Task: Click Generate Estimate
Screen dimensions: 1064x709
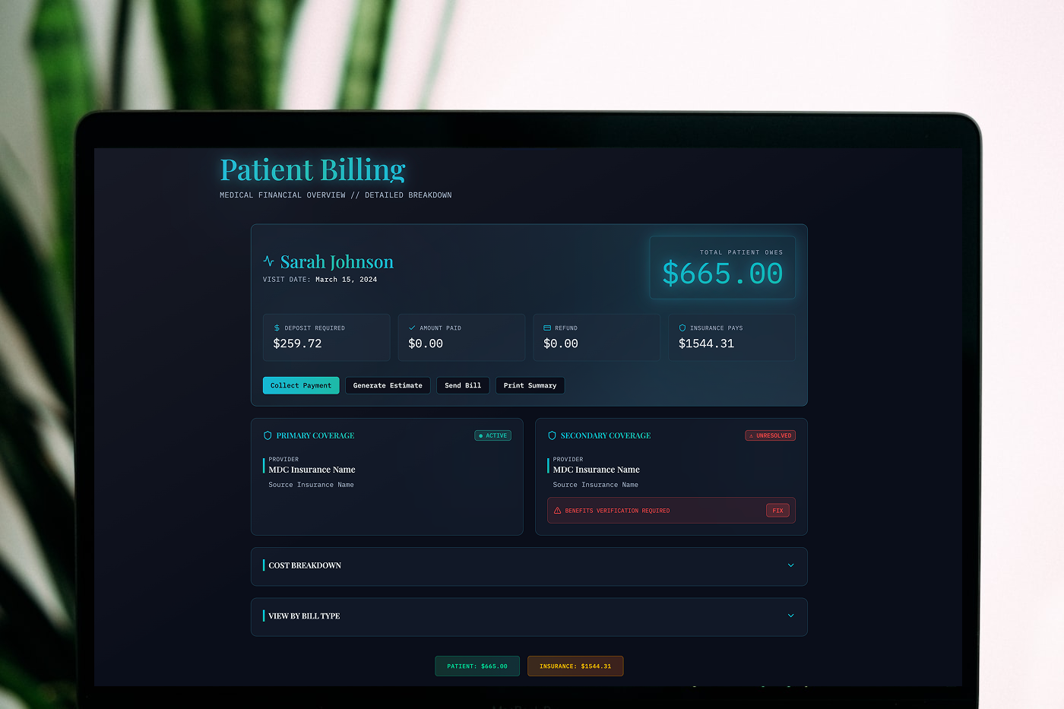Action: click(x=388, y=385)
